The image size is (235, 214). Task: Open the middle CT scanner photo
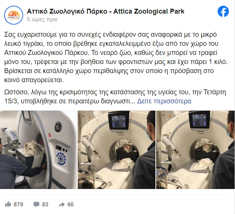[116, 150]
